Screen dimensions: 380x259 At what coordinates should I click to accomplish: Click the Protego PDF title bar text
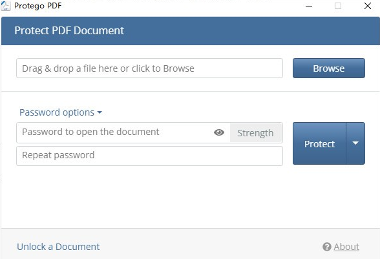click(x=37, y=6)
